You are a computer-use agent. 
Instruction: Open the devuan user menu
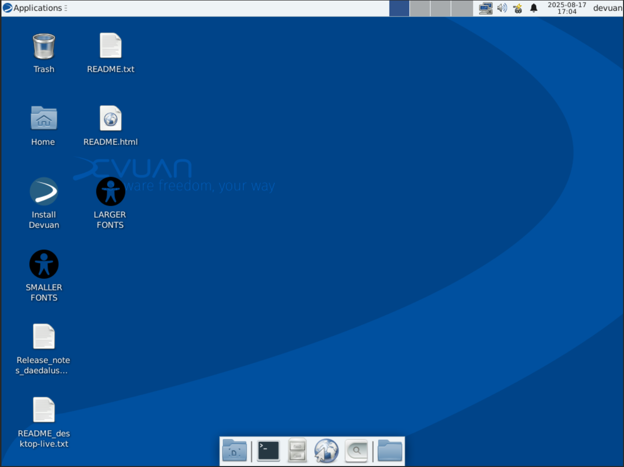607,8
